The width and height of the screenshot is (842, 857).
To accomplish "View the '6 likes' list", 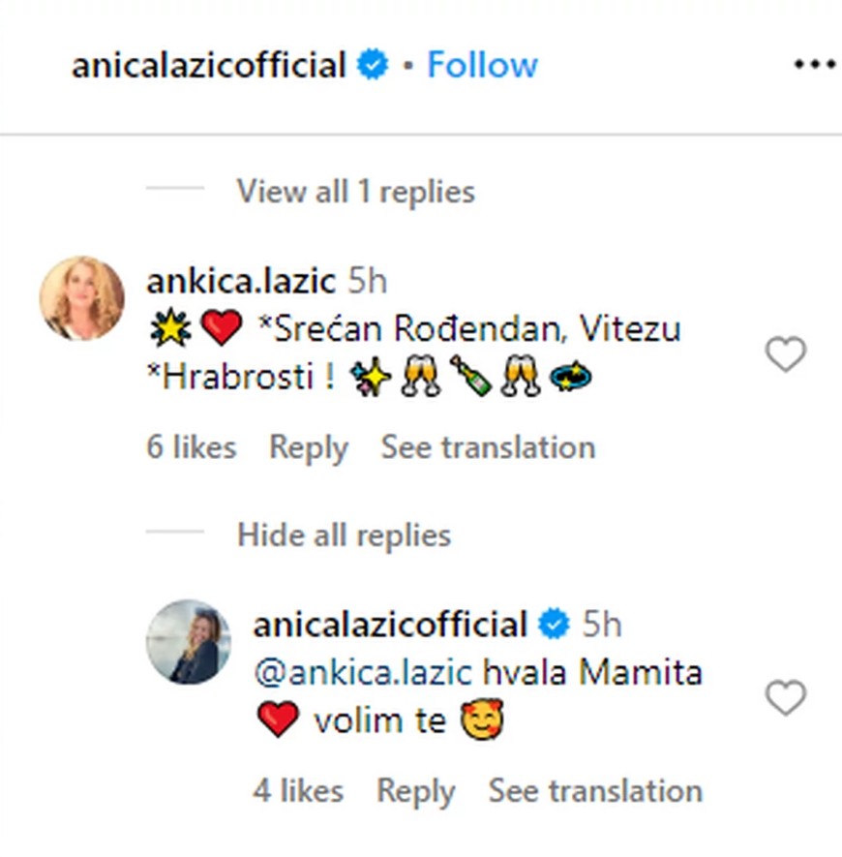I will coord(191,447).
